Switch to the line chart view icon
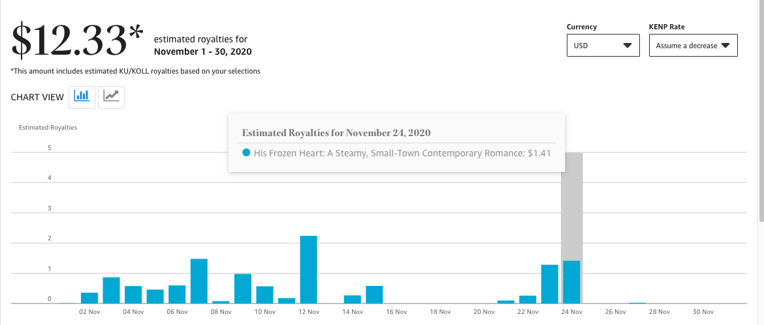This screenshot has width=764, height=325. 112,97
